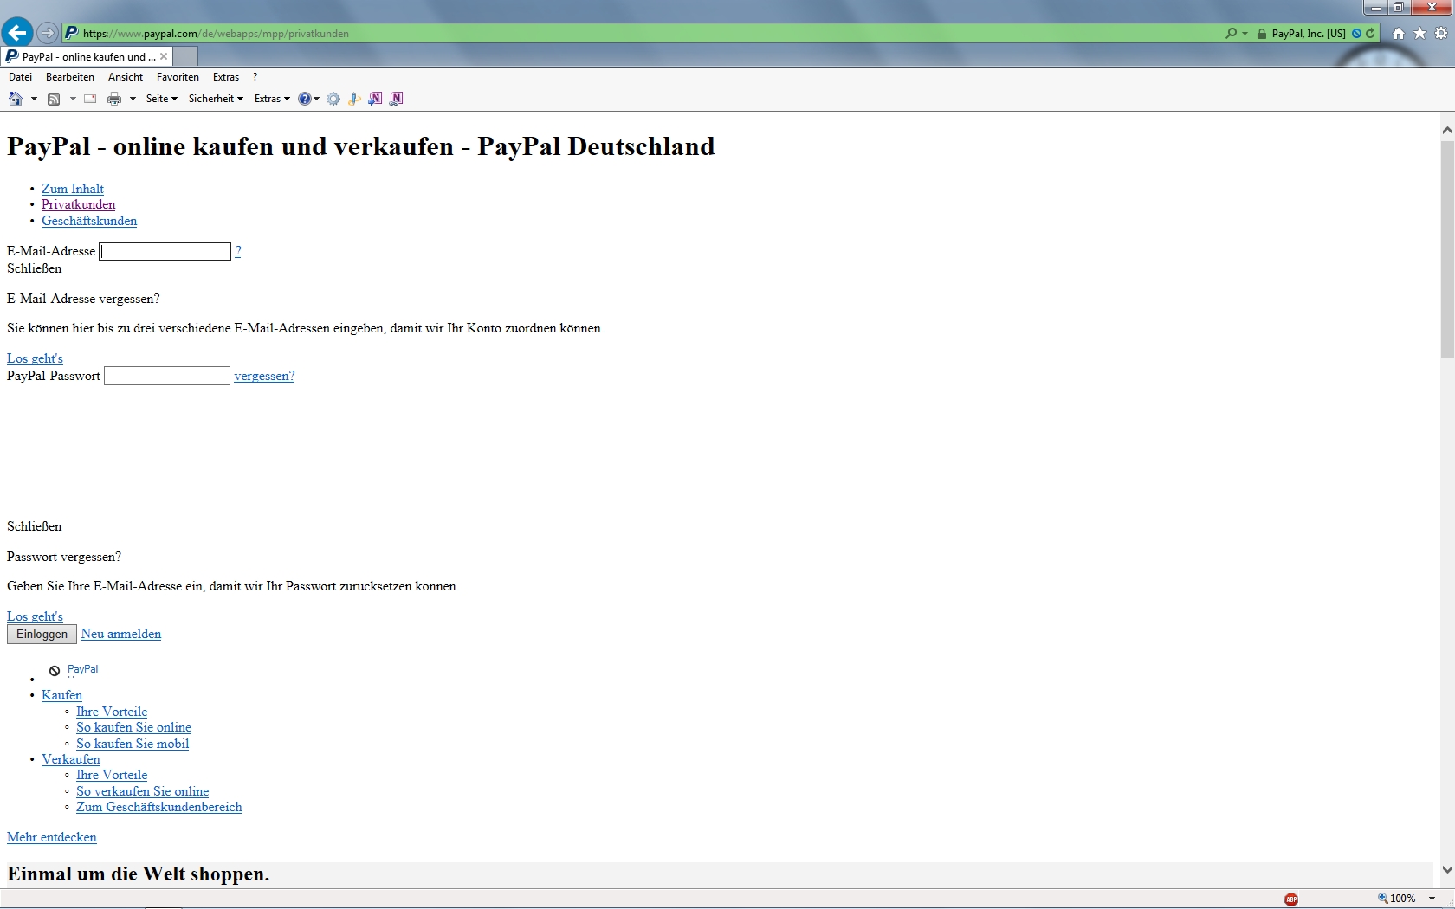Expand the Home button dropdown arrow
Image resolution: width=1455 pixels, height=909 pixels.
point(34,99)
